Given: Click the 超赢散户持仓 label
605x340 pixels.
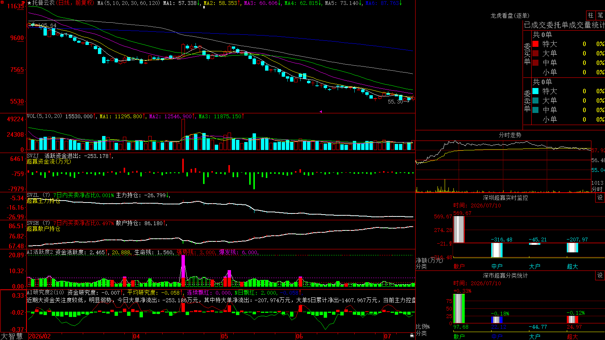Looking at the screenshot, I should point(43,229).
